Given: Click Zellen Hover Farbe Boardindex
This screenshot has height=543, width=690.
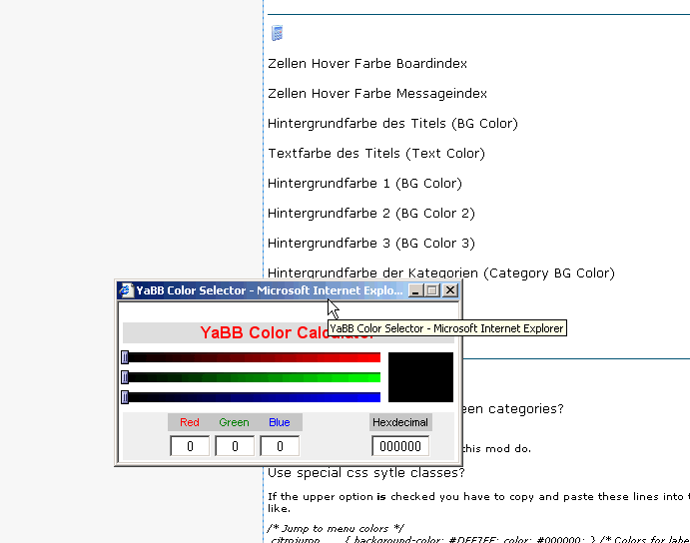Looking at the screenshot, I should pos(367,64).
